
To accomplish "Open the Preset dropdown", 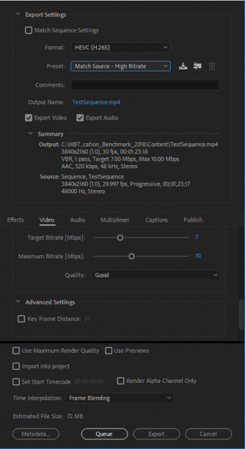I will (x=121, y=66).
